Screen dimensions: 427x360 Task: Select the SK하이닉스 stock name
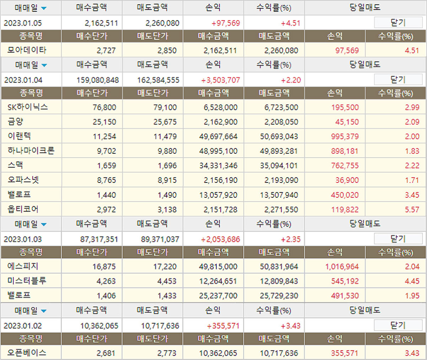[27, 107]
